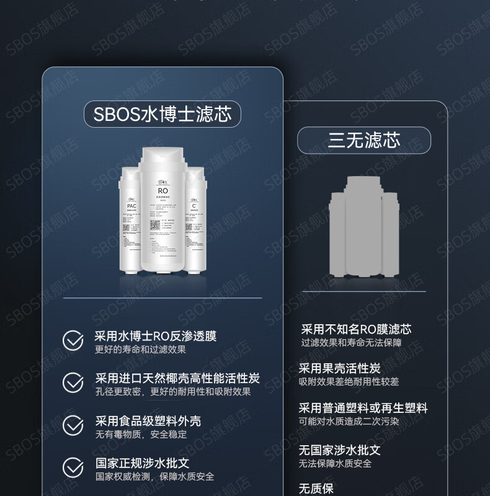Screen dimensions: 490x496
Task: Click the right C filter cartridge
Action: tap(195, 221)
